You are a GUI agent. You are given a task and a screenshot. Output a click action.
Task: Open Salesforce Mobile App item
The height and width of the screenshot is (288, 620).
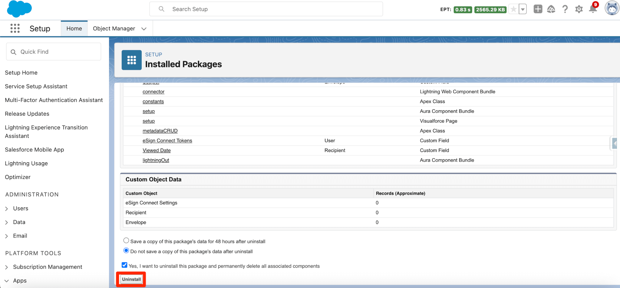(x=35, y=150)
